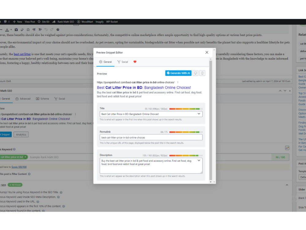Click three-dot menu beside preview URL
The width and height of the screenshot is (306, 230).
[177, 82]
